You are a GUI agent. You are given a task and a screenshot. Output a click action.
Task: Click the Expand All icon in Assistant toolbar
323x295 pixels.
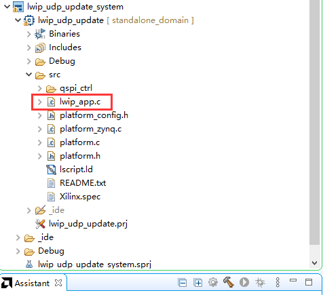click(x=197, y=283)
